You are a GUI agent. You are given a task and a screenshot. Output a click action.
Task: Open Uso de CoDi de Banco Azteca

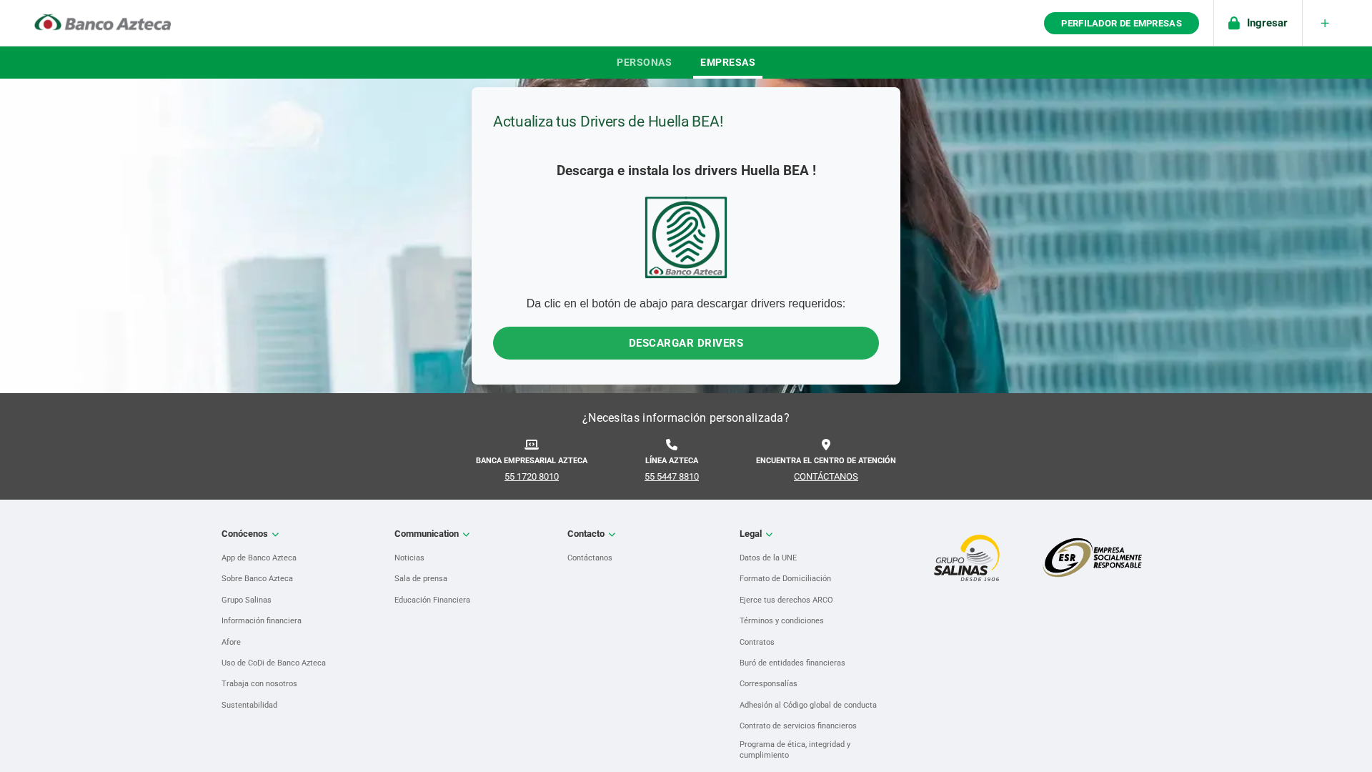(x=274, y=663)
